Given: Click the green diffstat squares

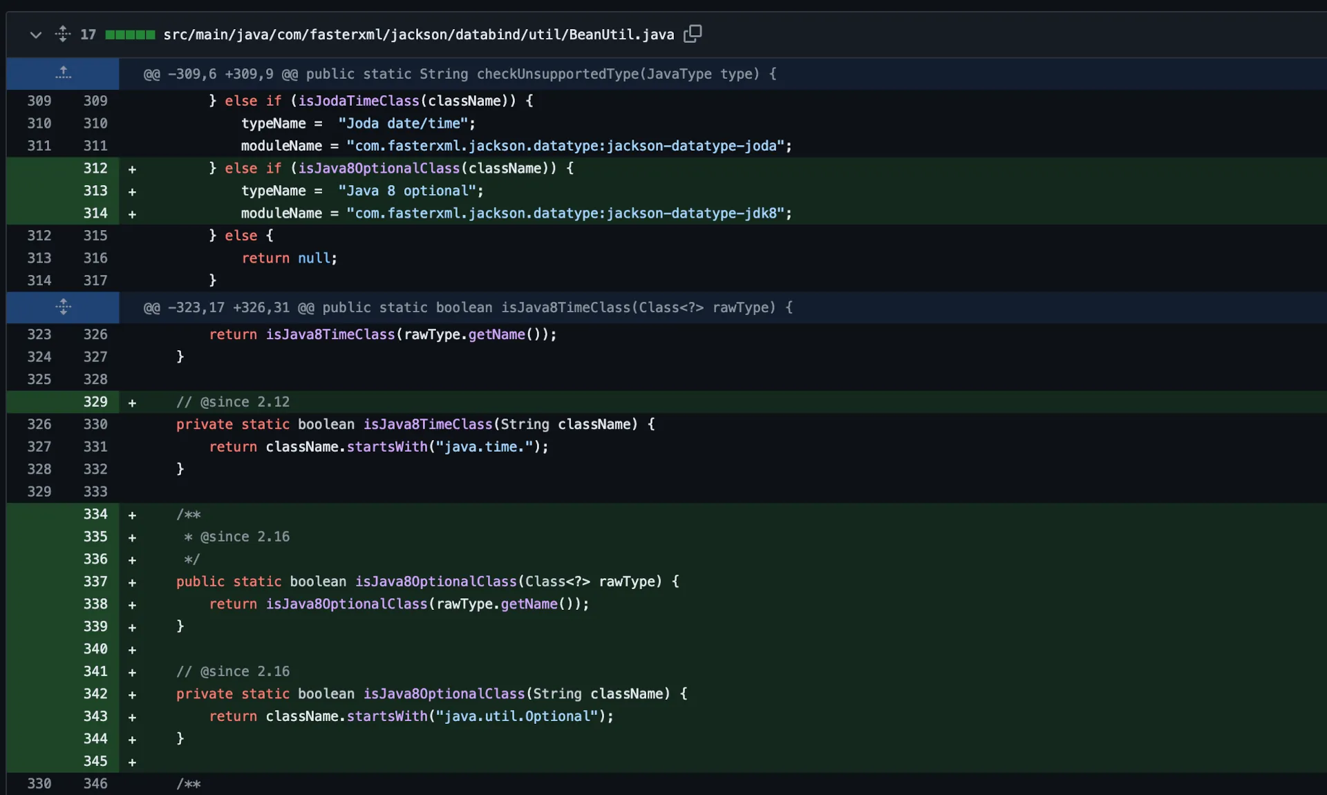Looking at the screenshot, I should click(130, 35).
